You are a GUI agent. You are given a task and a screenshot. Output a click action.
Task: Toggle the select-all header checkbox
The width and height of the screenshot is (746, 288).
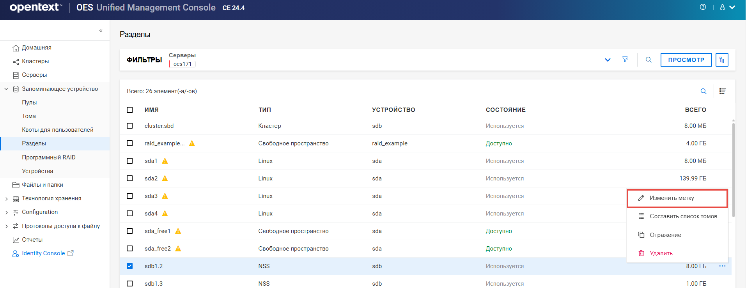(x=130, y=110)
